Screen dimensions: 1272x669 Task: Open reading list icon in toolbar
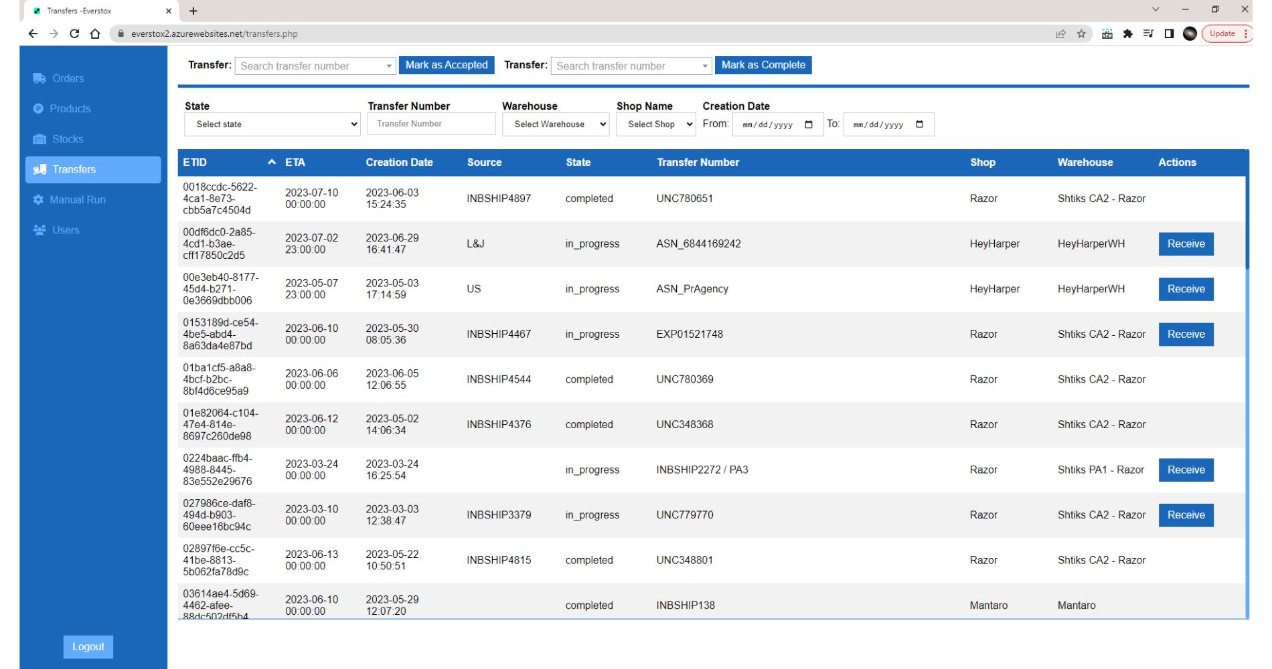[1148, 33]
